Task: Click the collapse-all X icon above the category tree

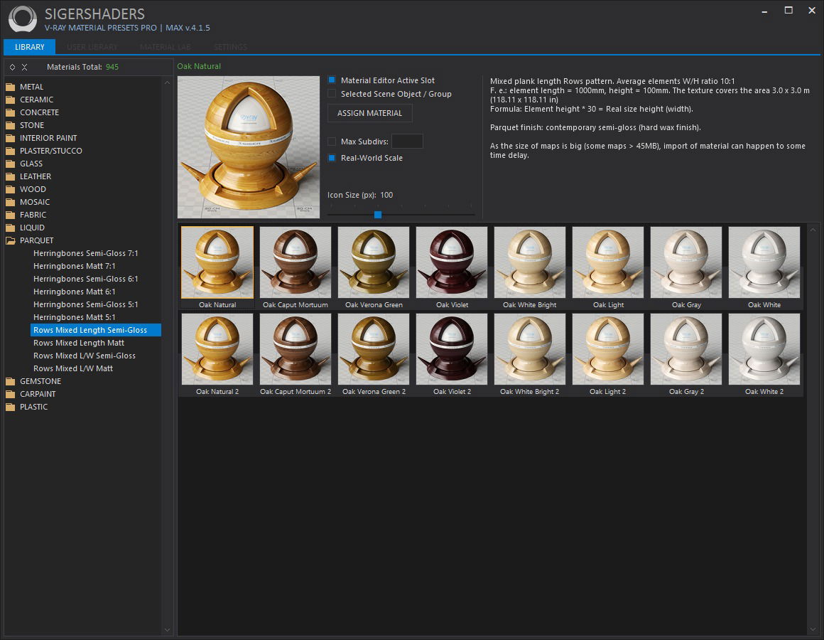Action: pos(25,67)
